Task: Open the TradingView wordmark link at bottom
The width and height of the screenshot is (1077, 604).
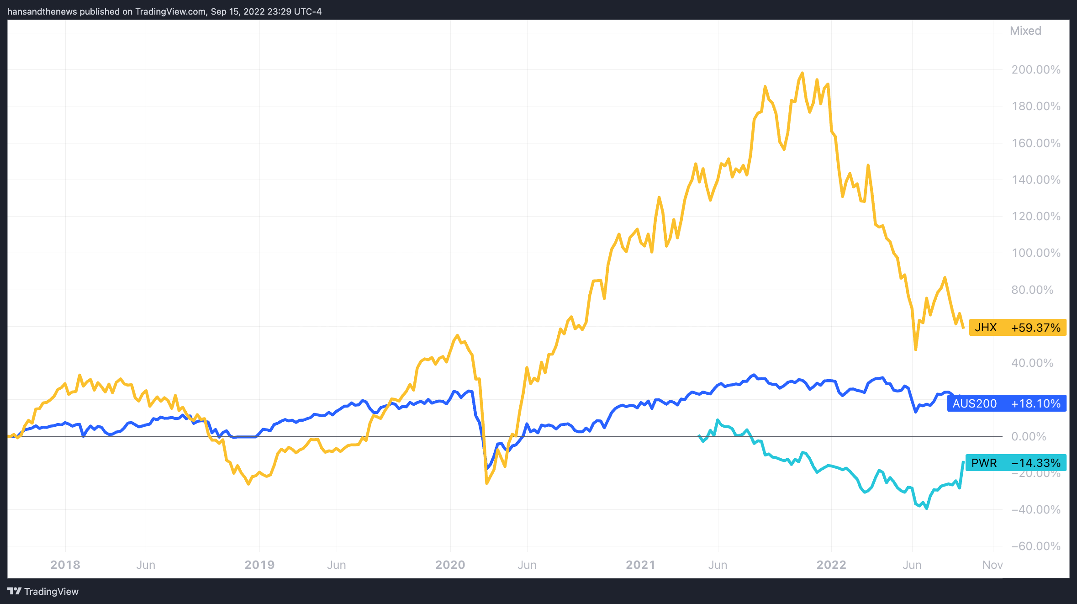Action: [51, 591]
